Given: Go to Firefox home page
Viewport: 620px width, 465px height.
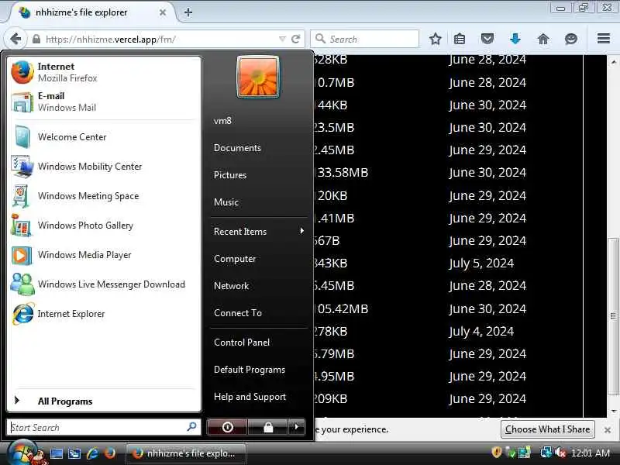Looking at the screenshot, I should 543,39.
